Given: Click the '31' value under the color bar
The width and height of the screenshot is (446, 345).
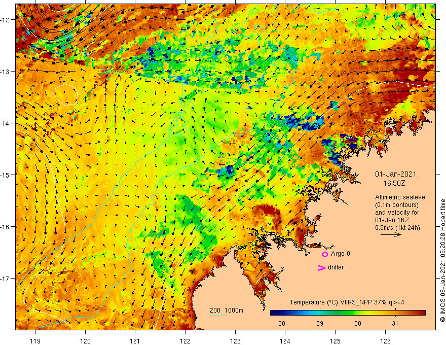Looking at the screenshot, I should 395,323.
